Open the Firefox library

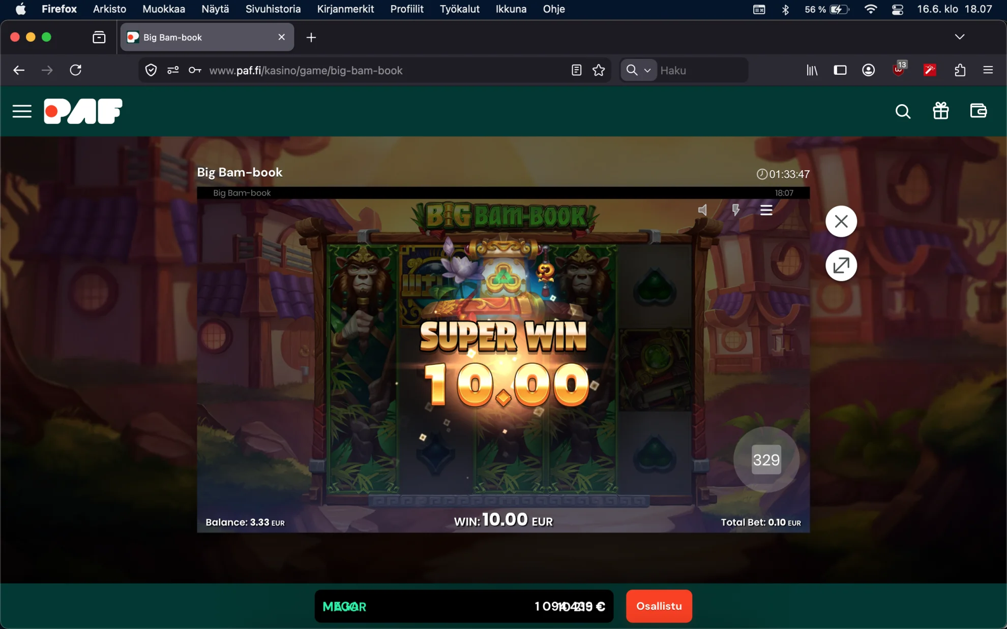click(x=812, y=70)
